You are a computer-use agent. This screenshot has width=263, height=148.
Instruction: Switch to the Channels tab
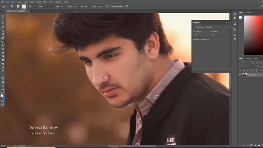[x=248, y=58]
